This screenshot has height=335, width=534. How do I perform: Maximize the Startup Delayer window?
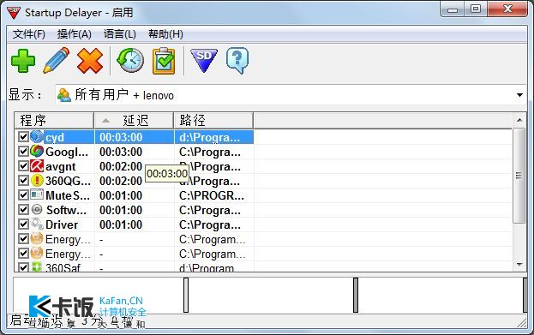[476, 9]
